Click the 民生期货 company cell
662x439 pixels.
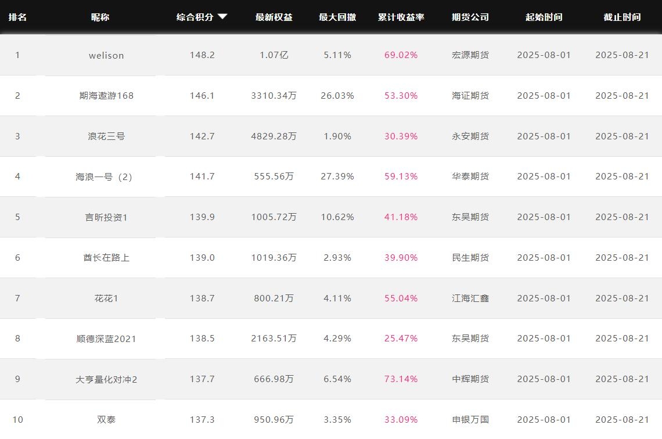[470, 257]
